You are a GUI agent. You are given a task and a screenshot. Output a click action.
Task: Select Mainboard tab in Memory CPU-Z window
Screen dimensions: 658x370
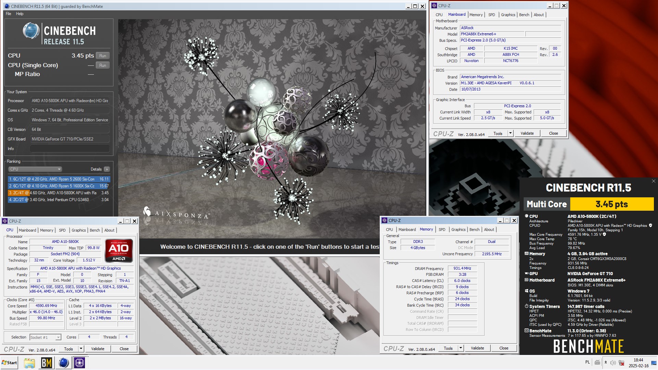click(407, 230)
